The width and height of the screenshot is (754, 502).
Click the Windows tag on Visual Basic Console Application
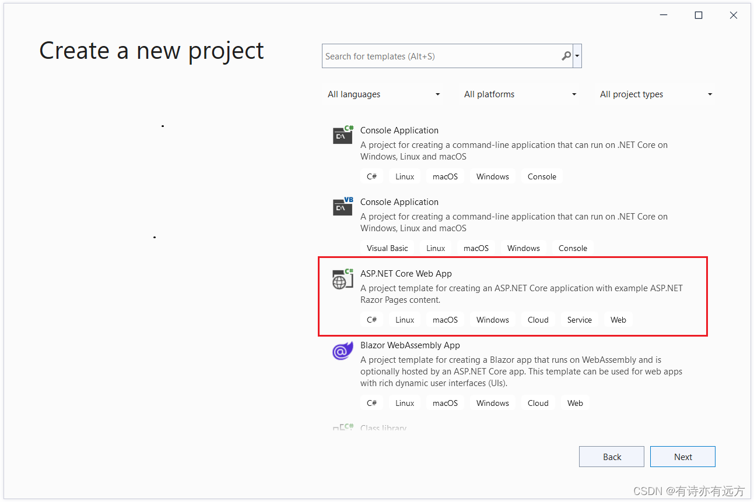point(524,248)
